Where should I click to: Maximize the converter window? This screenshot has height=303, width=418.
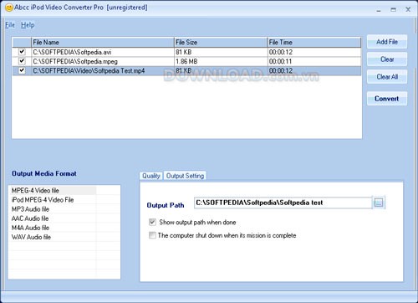pos(393,10)
